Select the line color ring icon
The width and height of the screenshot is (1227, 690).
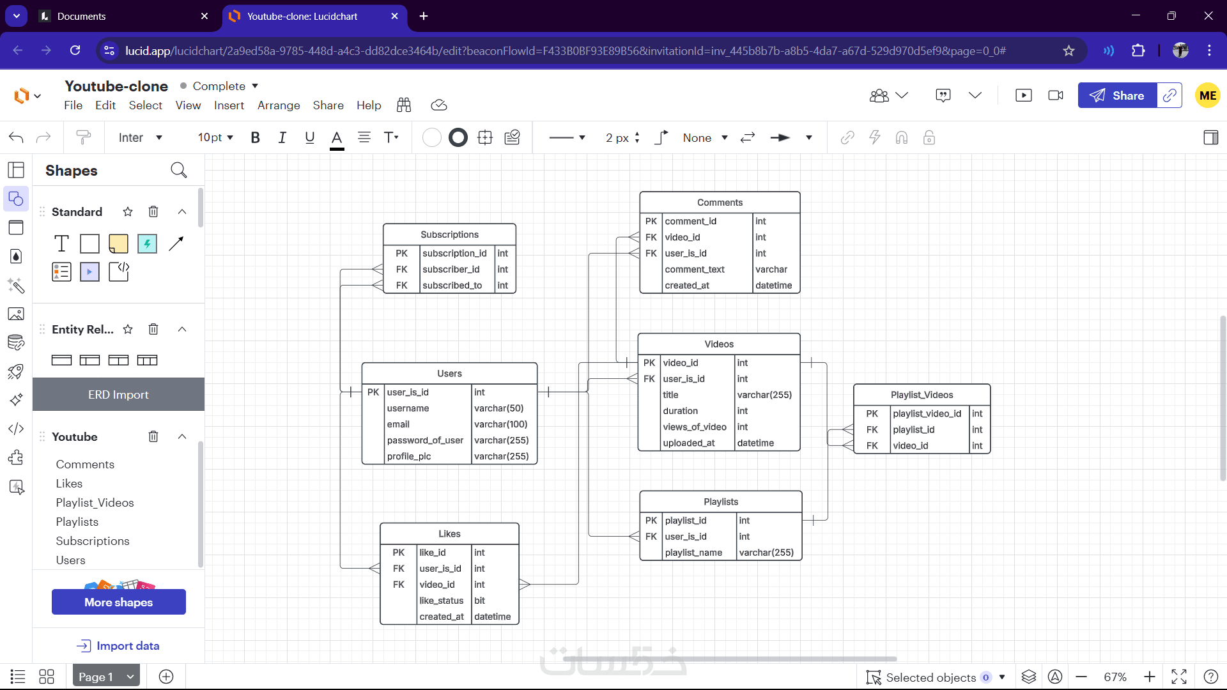pos(458,137)
